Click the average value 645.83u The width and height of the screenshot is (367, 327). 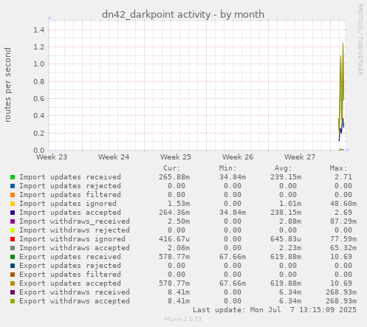(x=286, y=239)
